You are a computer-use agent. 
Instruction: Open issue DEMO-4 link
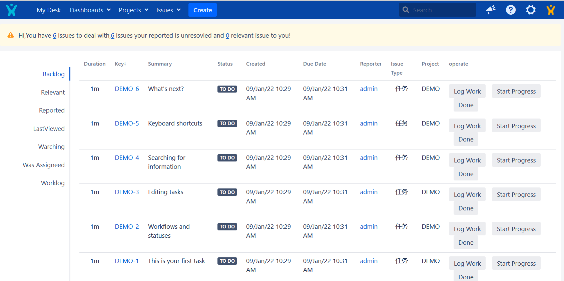coord(127,157)
